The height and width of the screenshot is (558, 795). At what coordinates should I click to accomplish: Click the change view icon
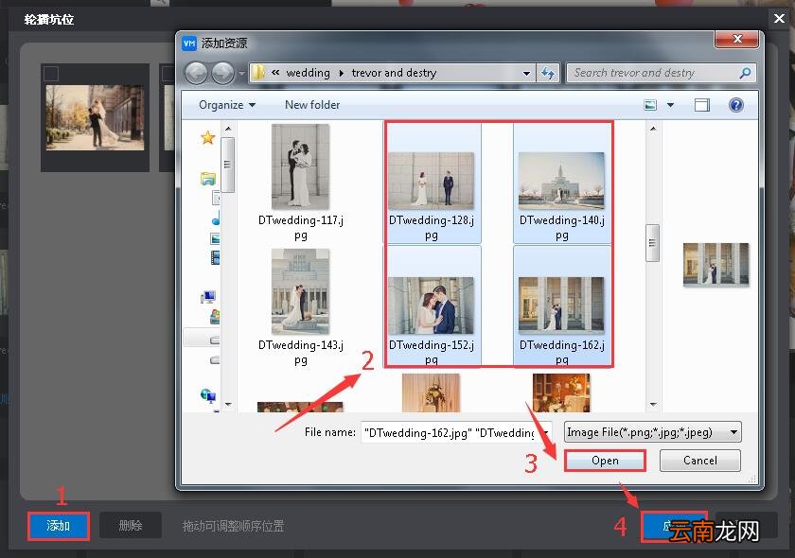650,105
